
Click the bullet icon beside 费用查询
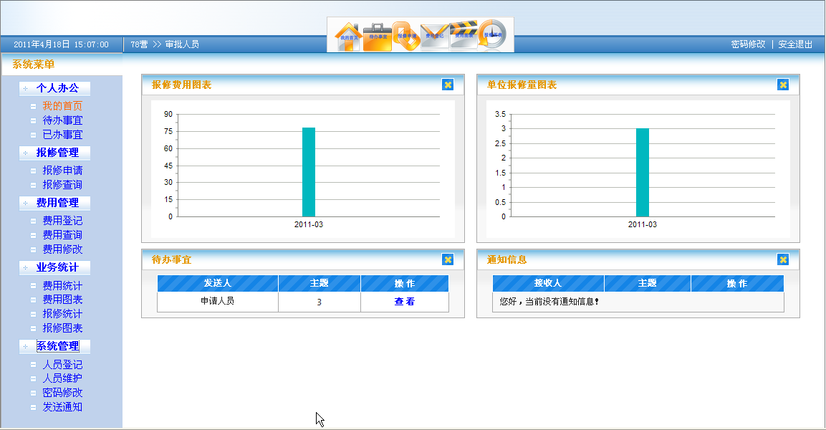tap(32, 234)
